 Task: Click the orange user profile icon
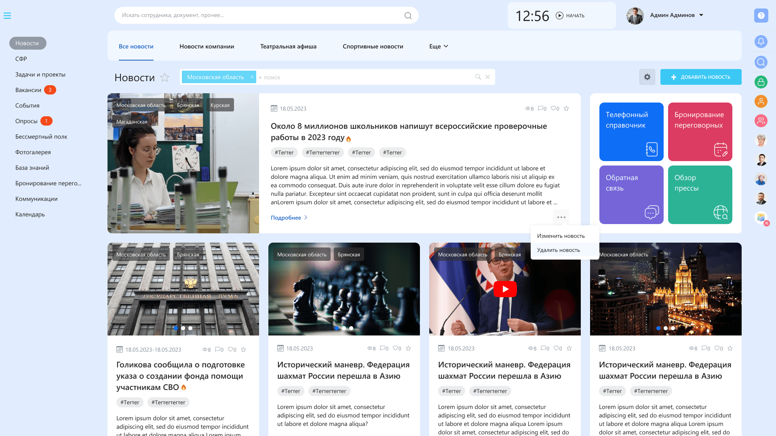[761, 101]
